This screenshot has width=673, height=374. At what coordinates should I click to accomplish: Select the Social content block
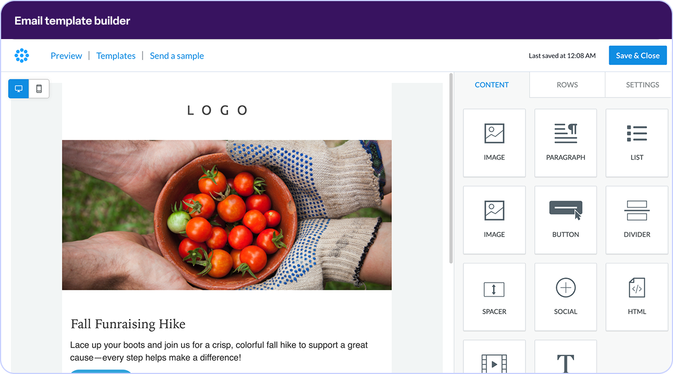click(x=565, y=297)
